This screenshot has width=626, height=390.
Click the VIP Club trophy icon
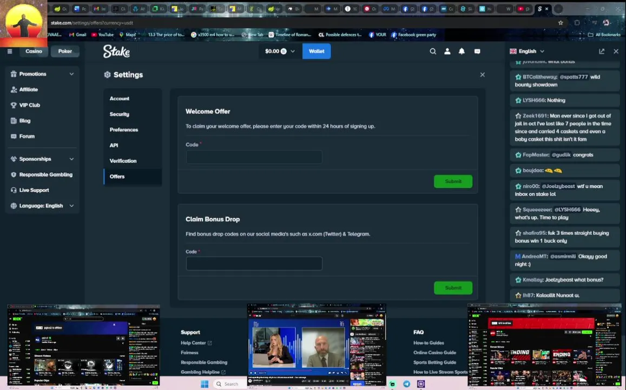14,105
